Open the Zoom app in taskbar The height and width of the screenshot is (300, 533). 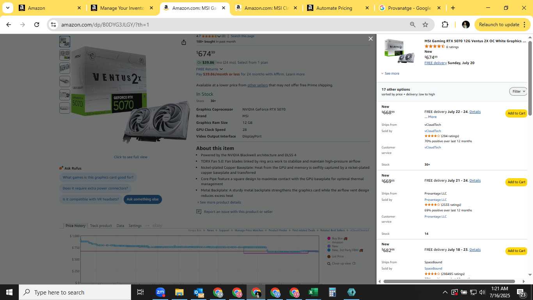[x=160, y=292]
